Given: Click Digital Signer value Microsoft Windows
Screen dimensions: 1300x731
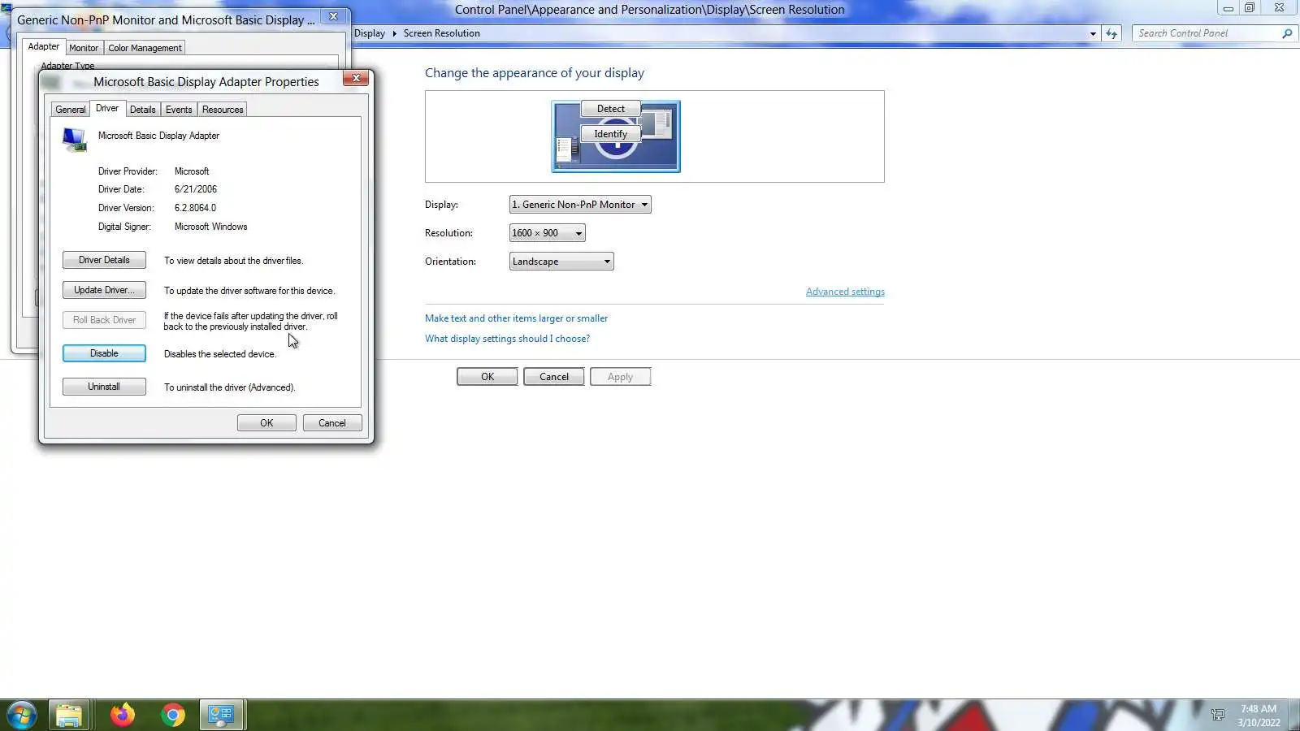Looking at the screenshot, I should pos(210,227).
